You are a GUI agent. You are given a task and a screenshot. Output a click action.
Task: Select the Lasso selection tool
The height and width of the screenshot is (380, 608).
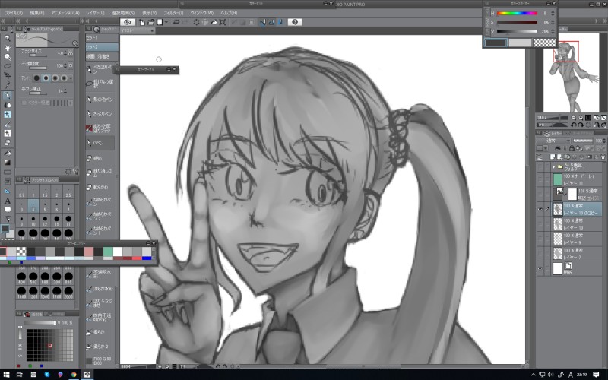[8, 66]
